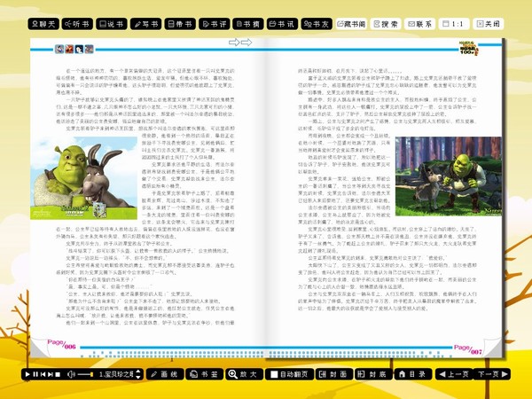This screenshot has height=399, width=532.
Task: Click the Shrek forest picture on the right page
Action: 448,176
